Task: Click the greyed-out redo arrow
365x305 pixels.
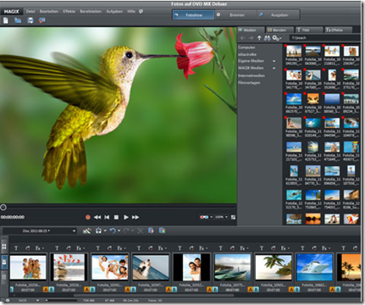Action: [126, 230]
